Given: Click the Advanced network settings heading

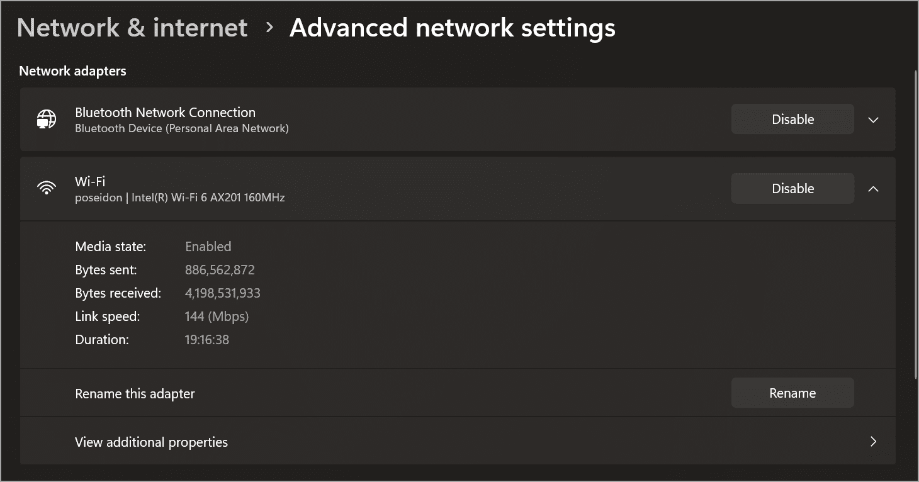Looking at the screenshot, I should (x=451, y=27).
